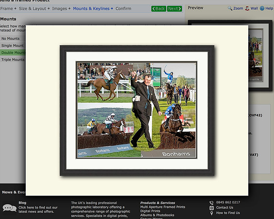274x219 pixels.
Task: Switch to the Frame step
Action: [x=7, y=9]
